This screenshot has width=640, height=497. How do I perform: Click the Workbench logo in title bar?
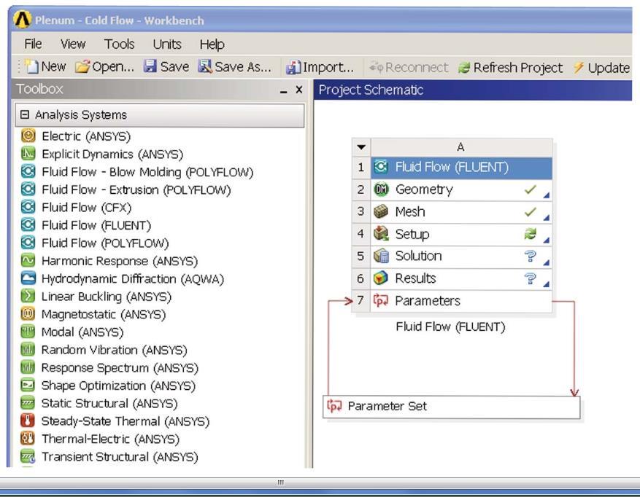[22, 19]
